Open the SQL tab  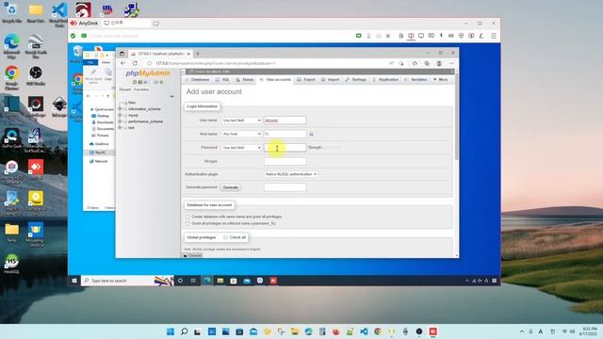coord(222,79)
